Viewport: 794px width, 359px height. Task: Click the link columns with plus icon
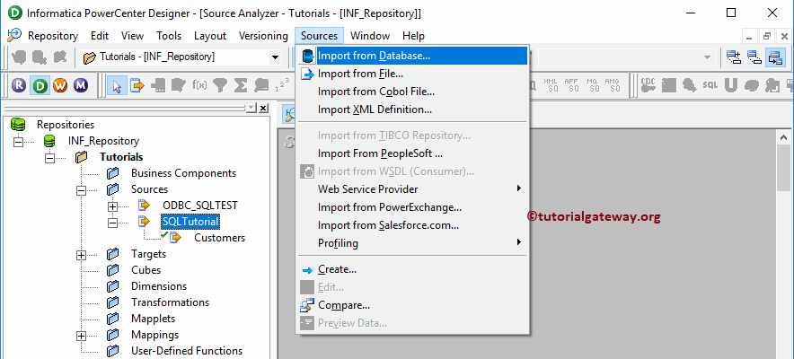[733, 57]
